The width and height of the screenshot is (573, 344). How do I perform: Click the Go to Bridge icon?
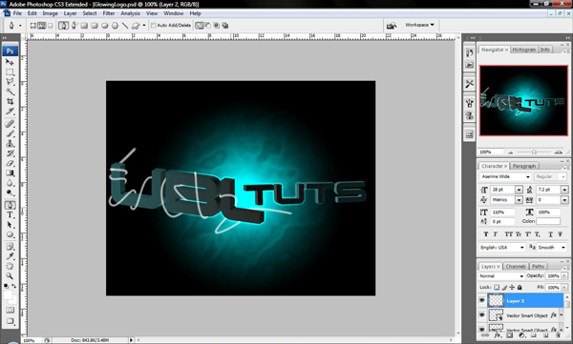click(392, 26)
